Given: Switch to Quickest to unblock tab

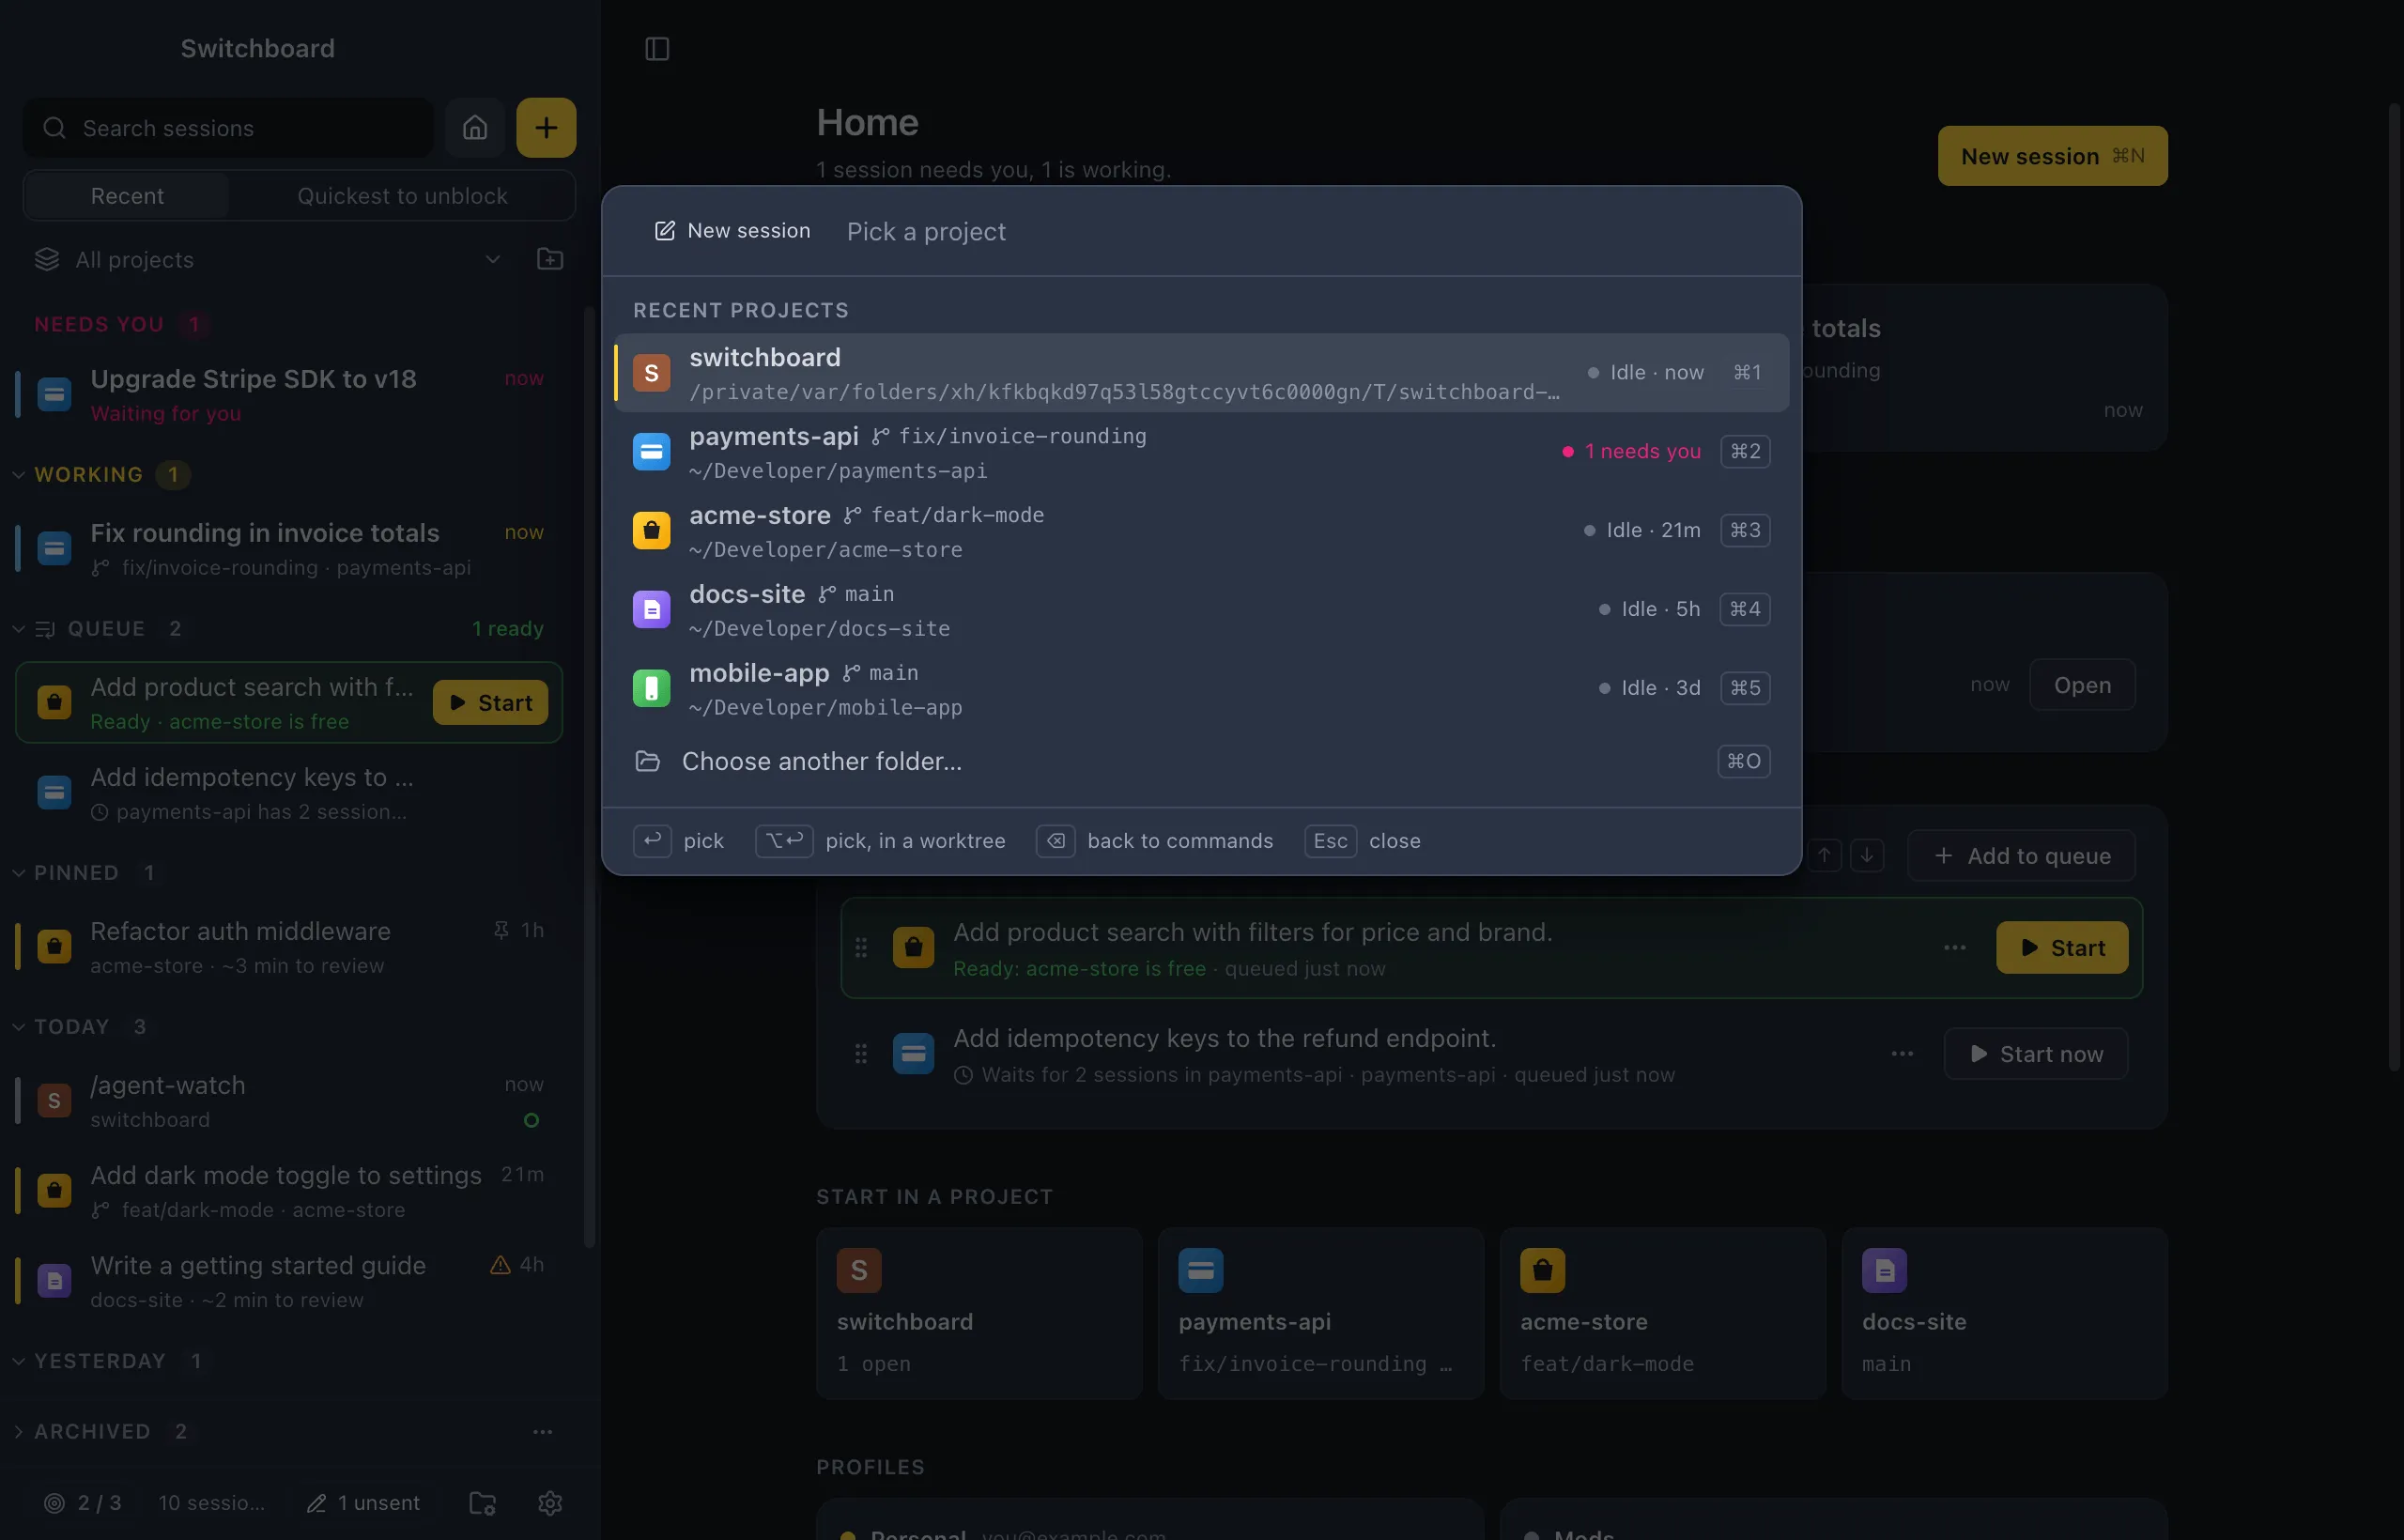Looking at the screenshot, I should [x=402, y=196].
